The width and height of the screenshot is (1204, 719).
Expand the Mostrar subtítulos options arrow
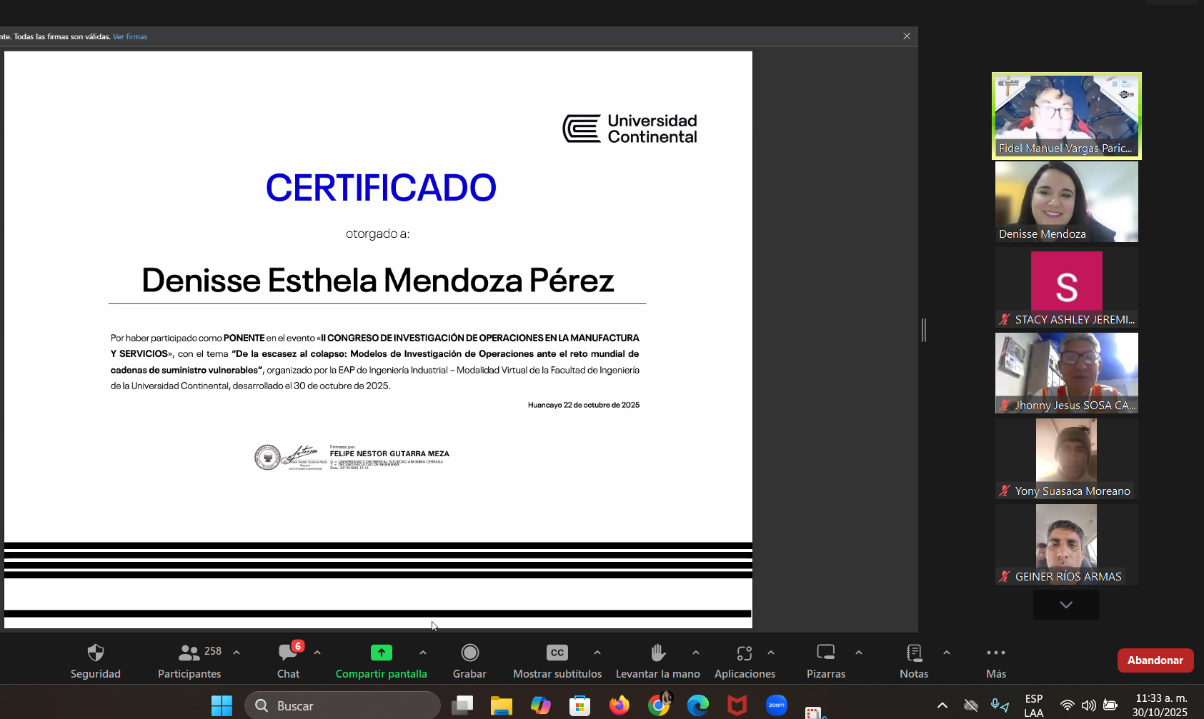pyautogui.click(x=597, y=653)
